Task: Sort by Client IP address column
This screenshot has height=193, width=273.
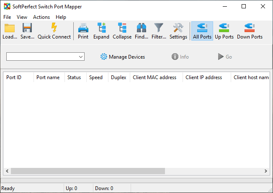Action: click(207, 77)
